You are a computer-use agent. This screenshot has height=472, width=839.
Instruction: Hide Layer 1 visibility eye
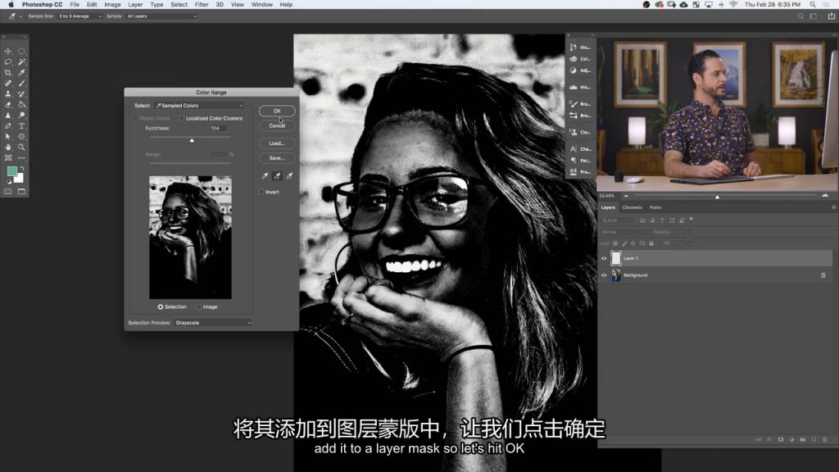[x=604, y=258]
